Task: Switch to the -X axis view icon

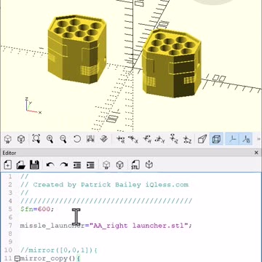Action: (x=133, y=139)
